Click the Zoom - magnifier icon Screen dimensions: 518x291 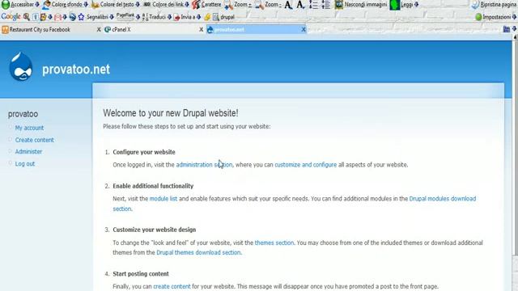pos(259,5)
